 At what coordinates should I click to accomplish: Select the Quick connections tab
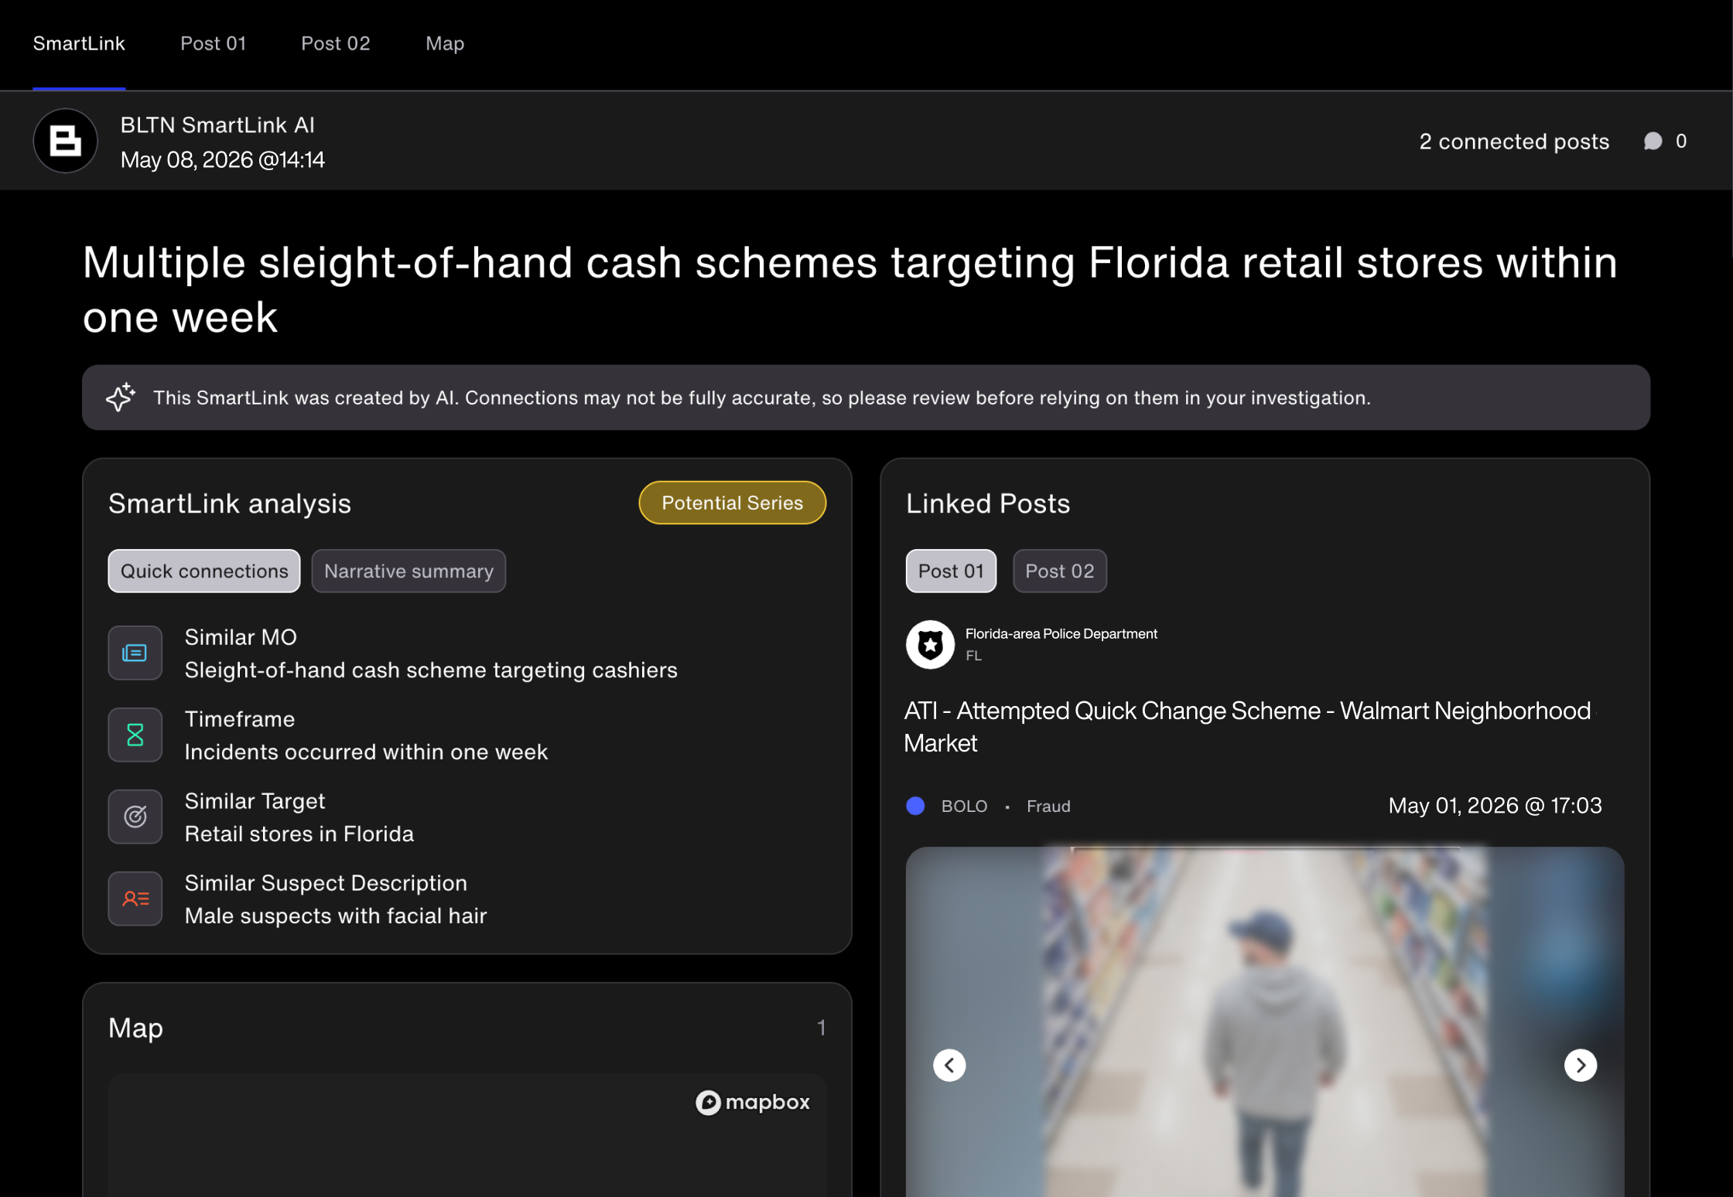coord(204,571)
